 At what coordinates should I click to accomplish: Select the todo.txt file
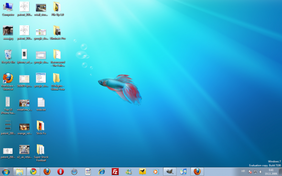41,104
